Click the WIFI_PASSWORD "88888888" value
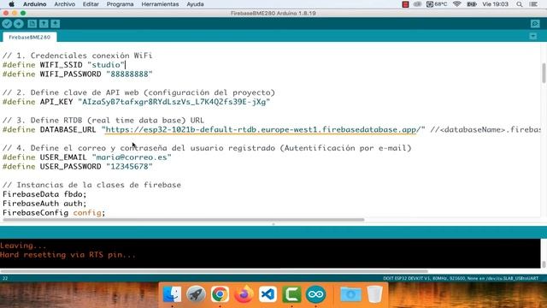 pos(129,74)
